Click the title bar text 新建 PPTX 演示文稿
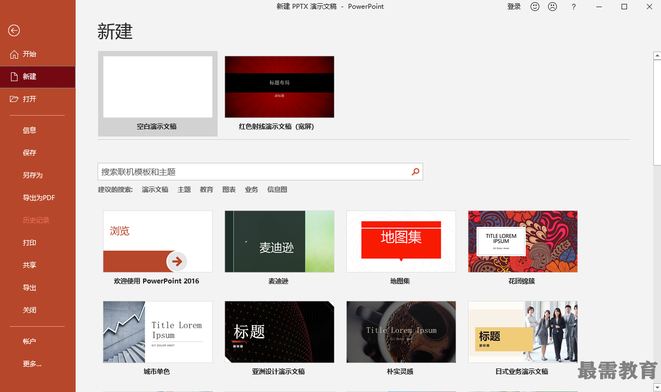This screenshot has width=661, height=392. [306, 7]
